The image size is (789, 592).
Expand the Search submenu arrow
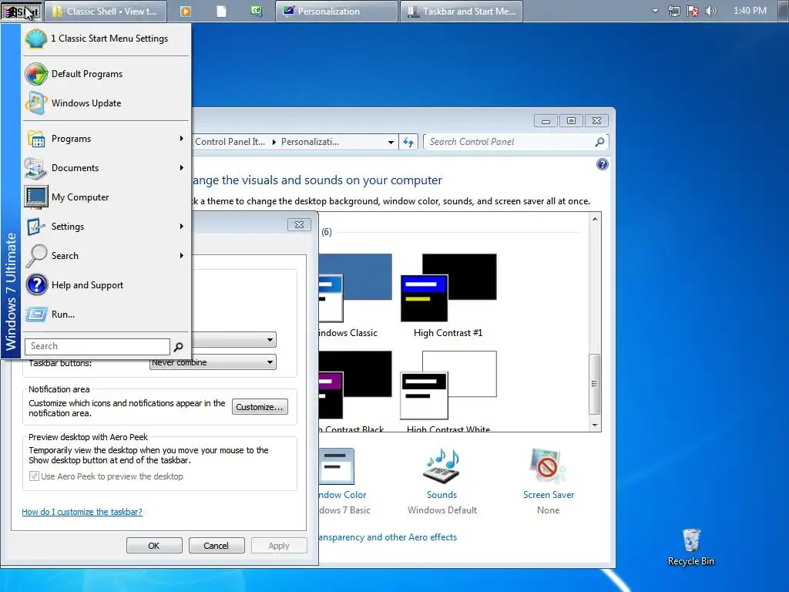pos(182,256)
